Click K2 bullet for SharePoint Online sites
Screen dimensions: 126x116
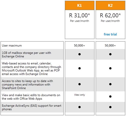point(110,84)
